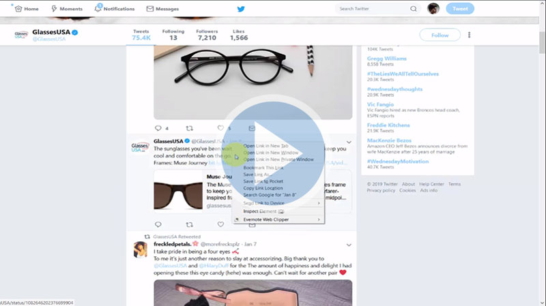546x306 pixels.
Task: Reply to the black round glasses tweet
Action: 158,127
